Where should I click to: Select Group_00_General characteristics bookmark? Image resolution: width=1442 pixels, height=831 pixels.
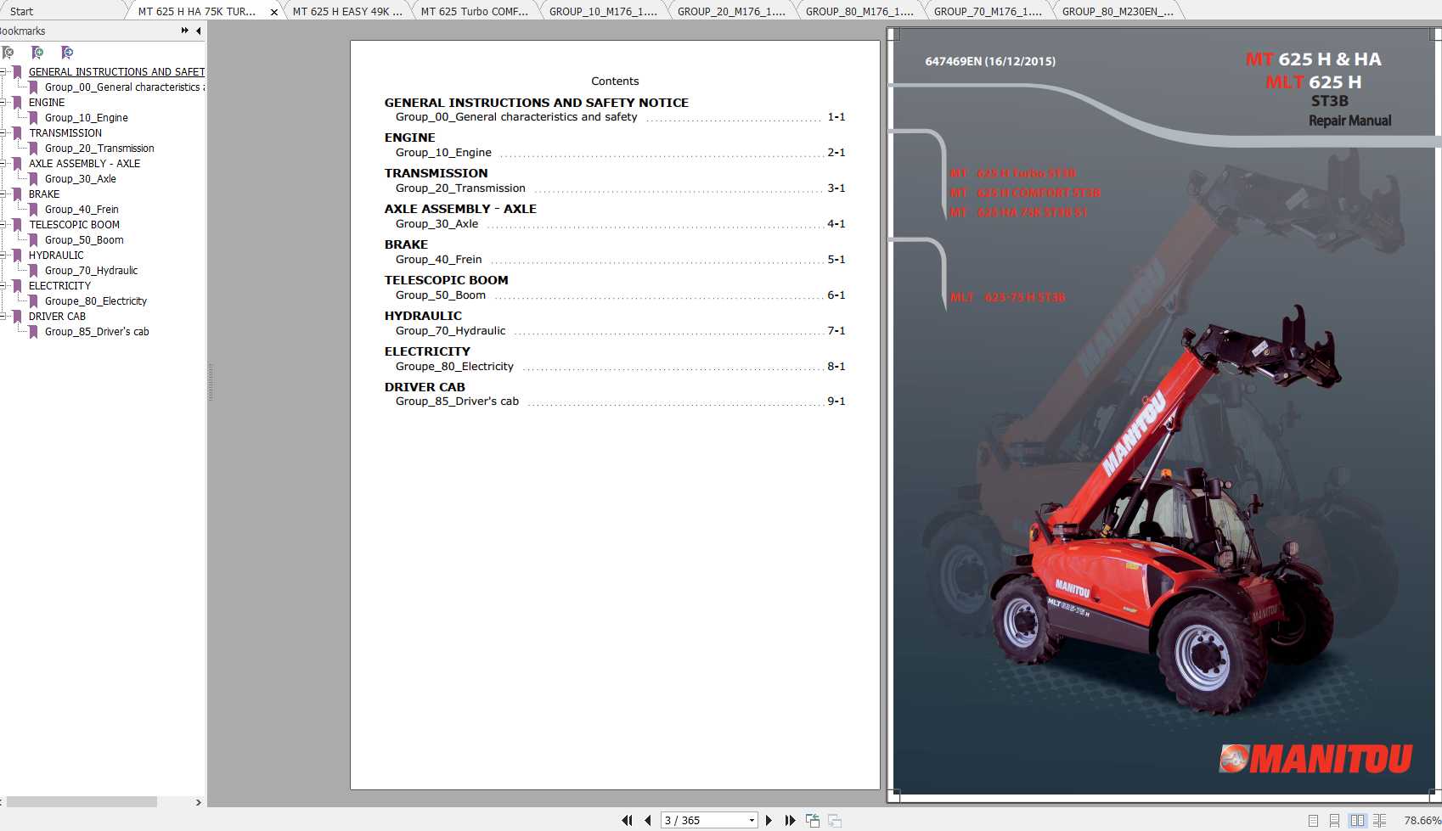point(124,87)
